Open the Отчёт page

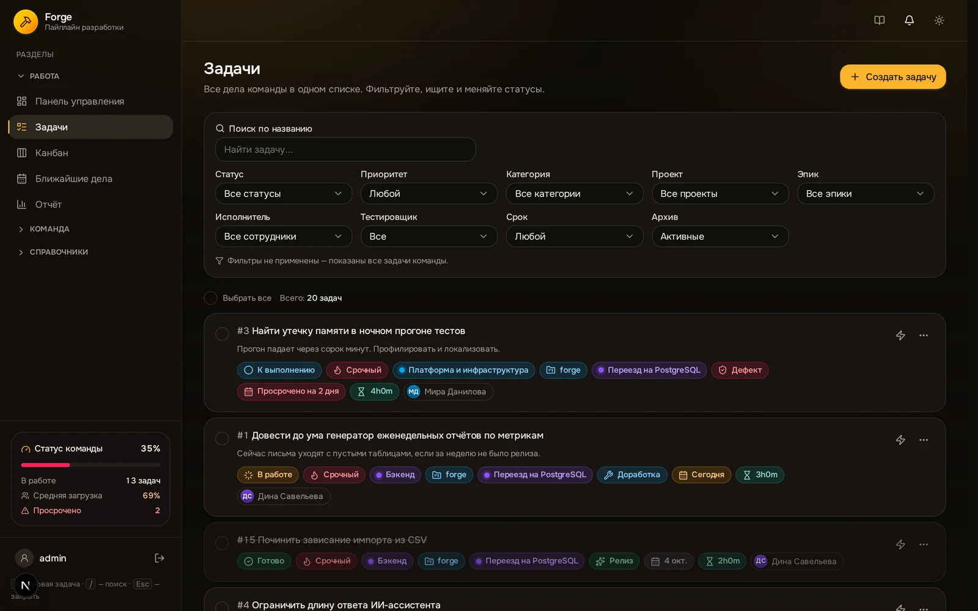90,204
